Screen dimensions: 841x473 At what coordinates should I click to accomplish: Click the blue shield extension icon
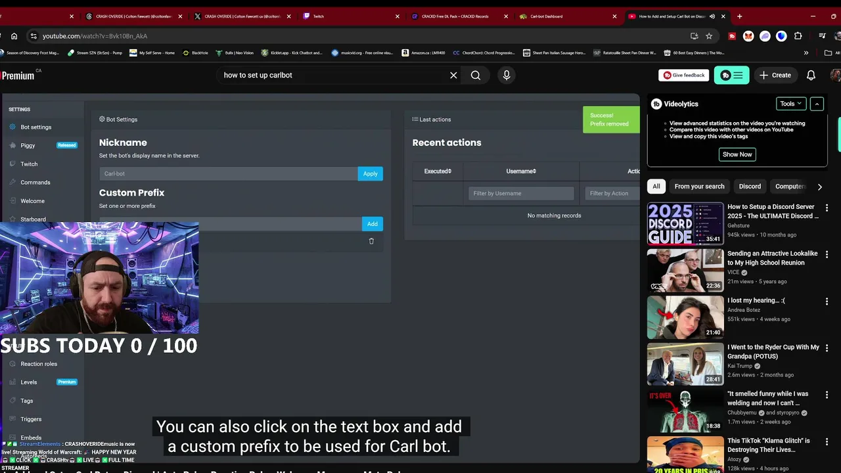781,36
